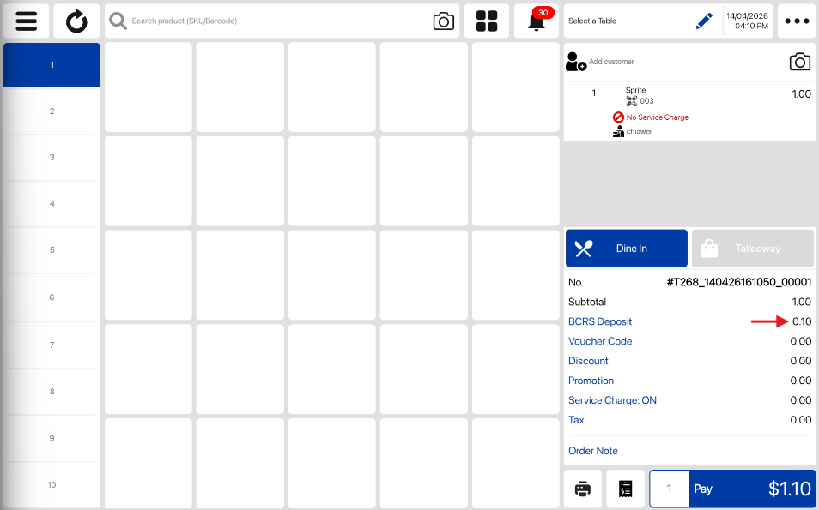Open the four-square grid view icon
Screen dimensions: 819x510
(487, 21)
